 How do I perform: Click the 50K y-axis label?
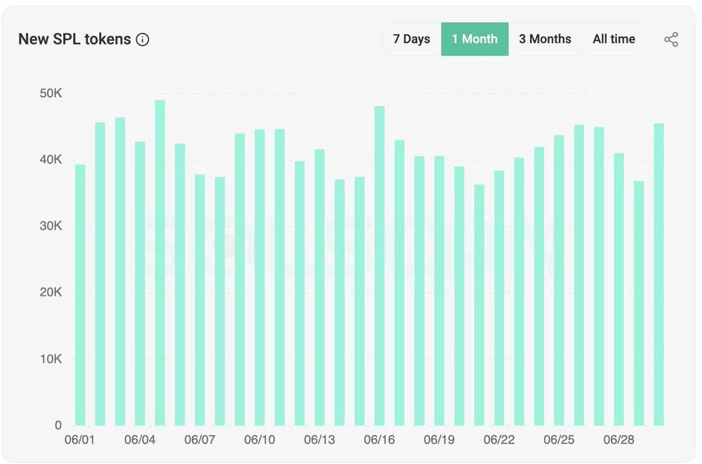coord(50,94)
